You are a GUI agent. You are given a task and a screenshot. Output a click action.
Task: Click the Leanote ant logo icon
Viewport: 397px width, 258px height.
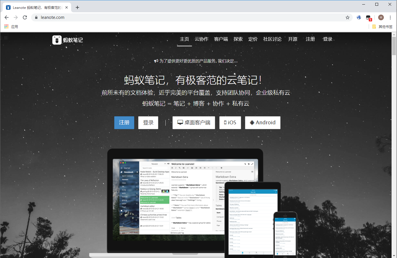point(57,40)
